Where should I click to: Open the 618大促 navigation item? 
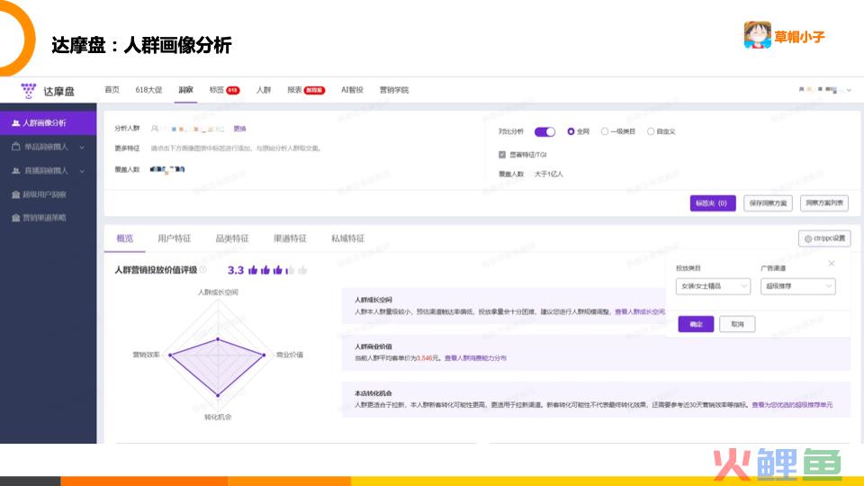[x=148, y=90]
